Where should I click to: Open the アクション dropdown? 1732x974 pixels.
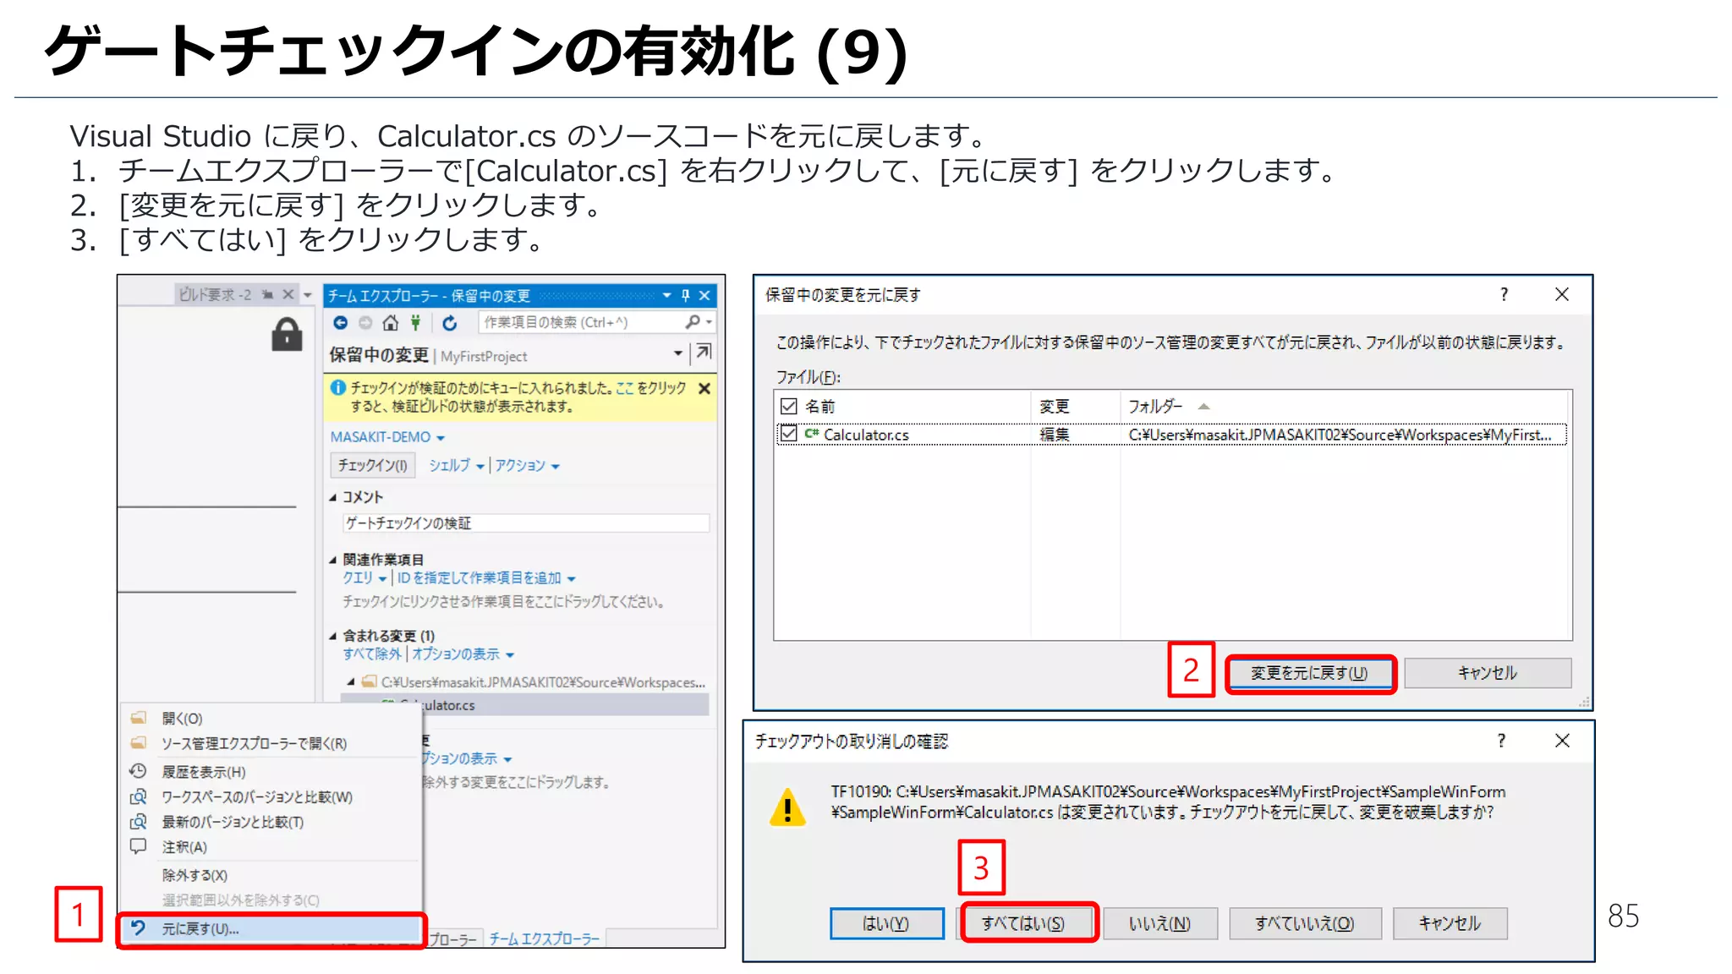pos(527,465)
